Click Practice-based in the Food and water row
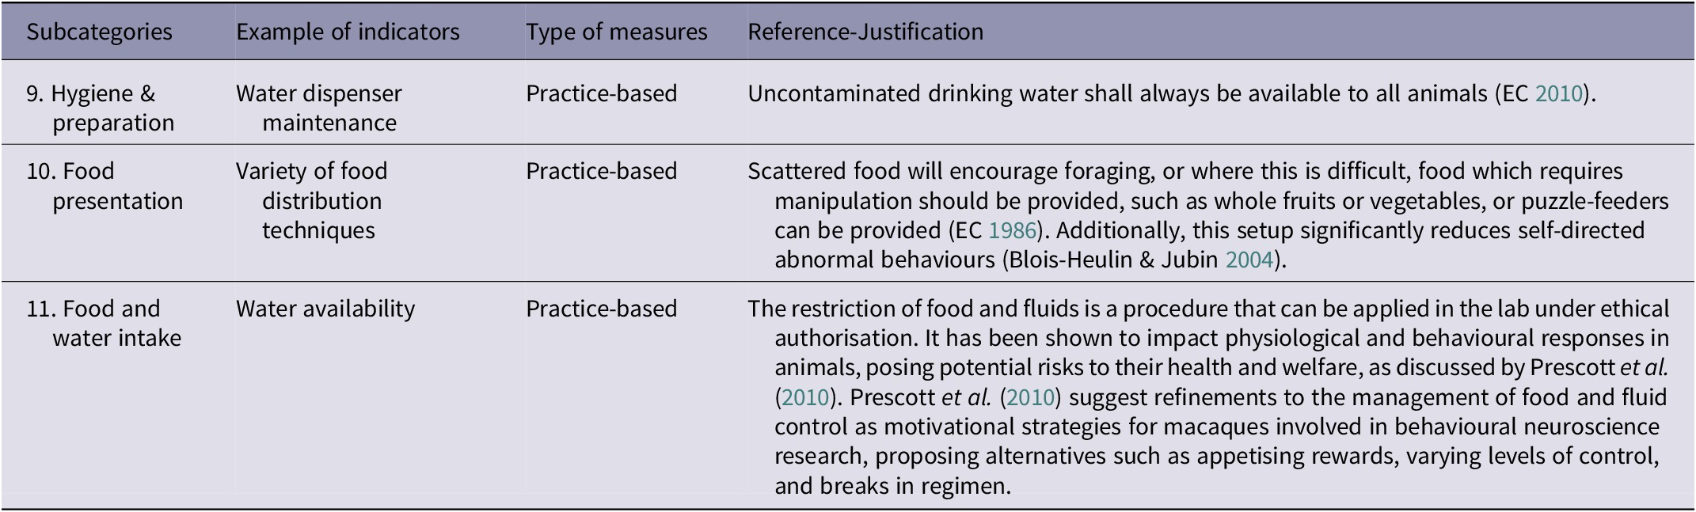The image size is (1696, 512). pyautogui.click(x=602, y=309)
